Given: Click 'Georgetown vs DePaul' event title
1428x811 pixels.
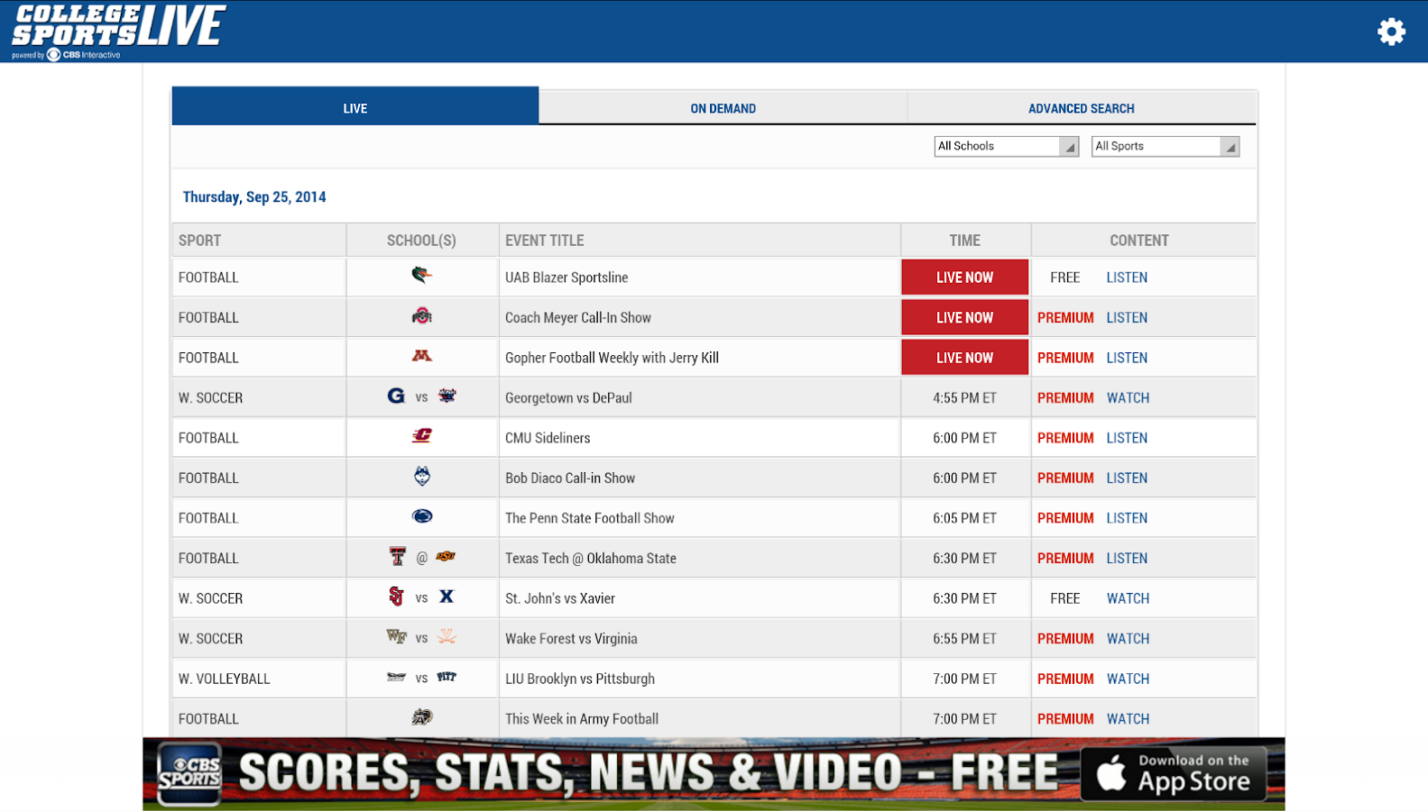Looking at the screenshot, I should [568, 397].
